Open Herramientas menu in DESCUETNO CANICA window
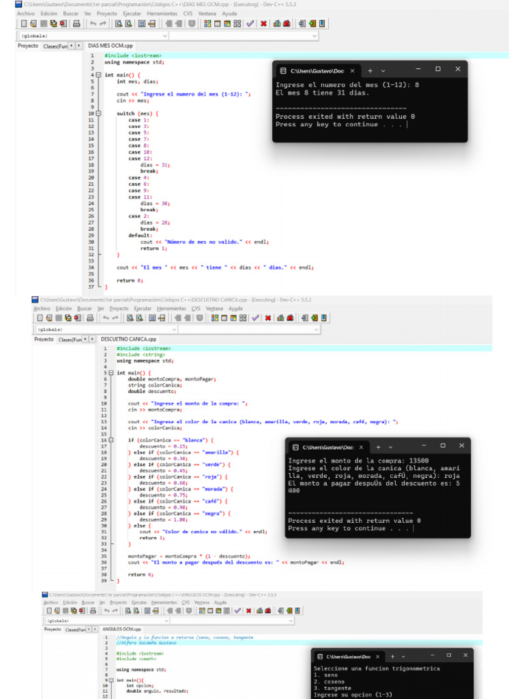Viewport: 524px width, 699px height. [x=171, y=309]
